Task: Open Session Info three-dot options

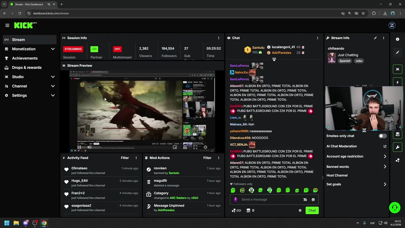Action: (219, 38)
